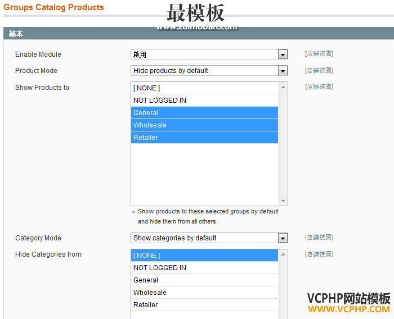Click the 基本 section header bar
394x319 pixels.
coord(197,34)
